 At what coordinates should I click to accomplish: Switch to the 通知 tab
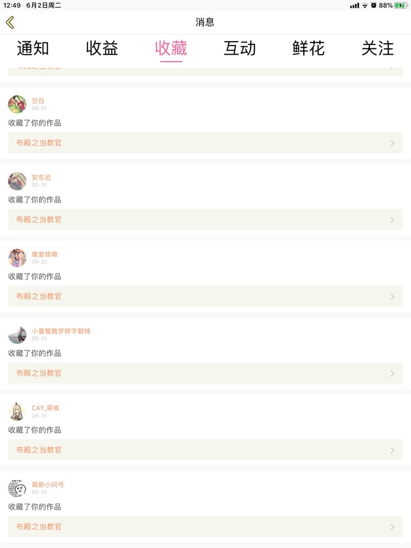[x=33, y=48]
